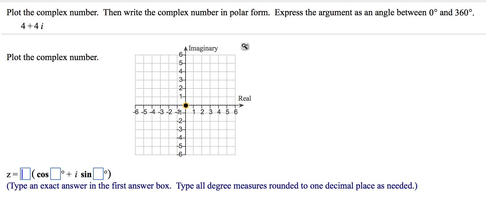Screen dimensions: 486x205
Task: Click the degree symbol after the cos box
Action: 62,172
